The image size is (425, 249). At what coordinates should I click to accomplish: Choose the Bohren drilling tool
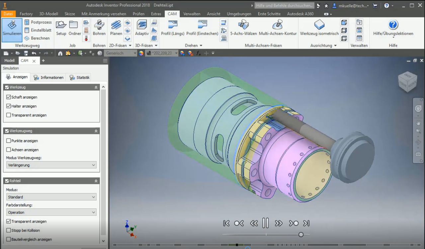[x=99, y=28]
